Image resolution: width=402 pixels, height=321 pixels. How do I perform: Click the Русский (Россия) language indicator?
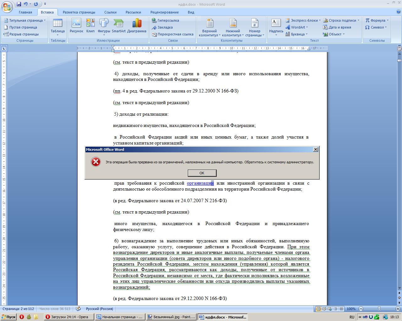[x=99, y=309]
